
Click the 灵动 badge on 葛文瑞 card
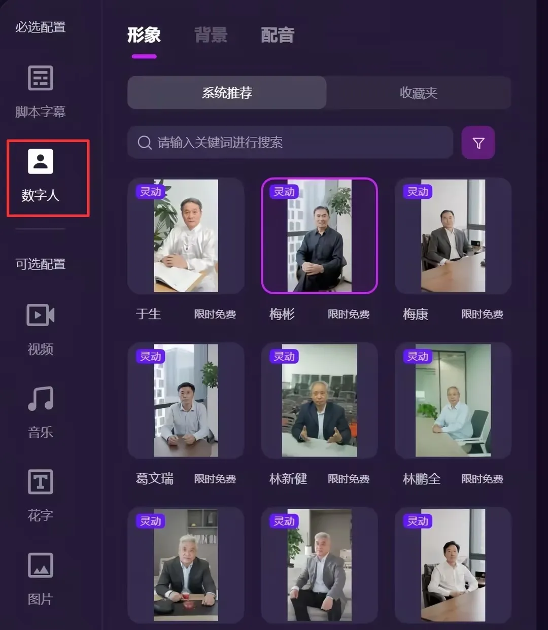(x=151, y=357)
